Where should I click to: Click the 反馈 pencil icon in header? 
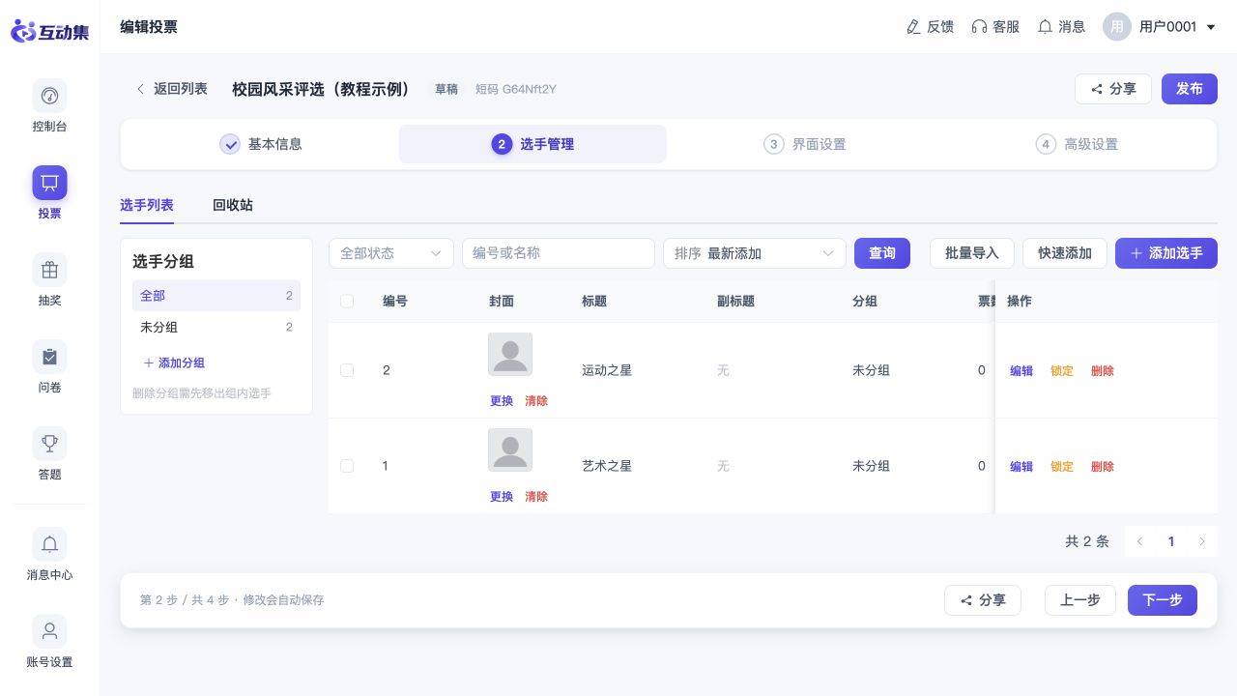[x=913, y=27]
